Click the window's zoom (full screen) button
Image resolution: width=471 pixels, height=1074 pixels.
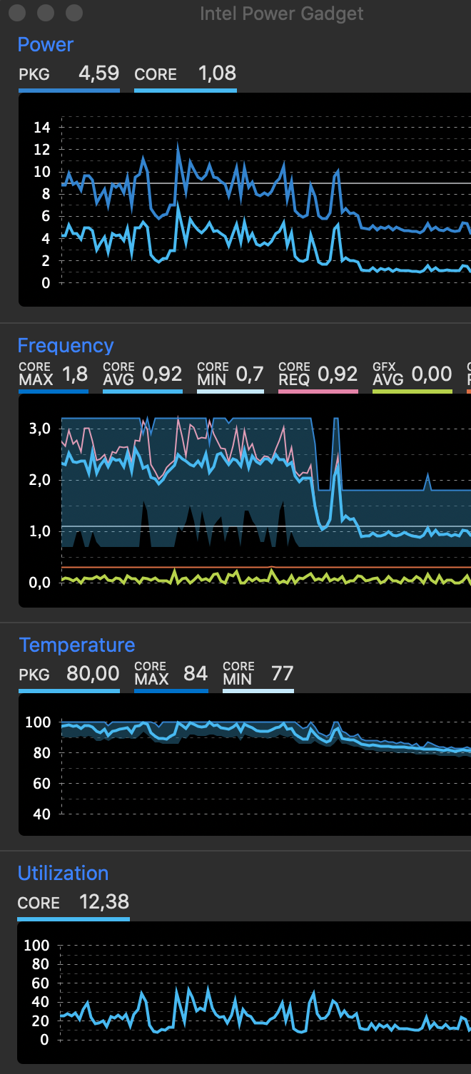click(x=74, y=13)
